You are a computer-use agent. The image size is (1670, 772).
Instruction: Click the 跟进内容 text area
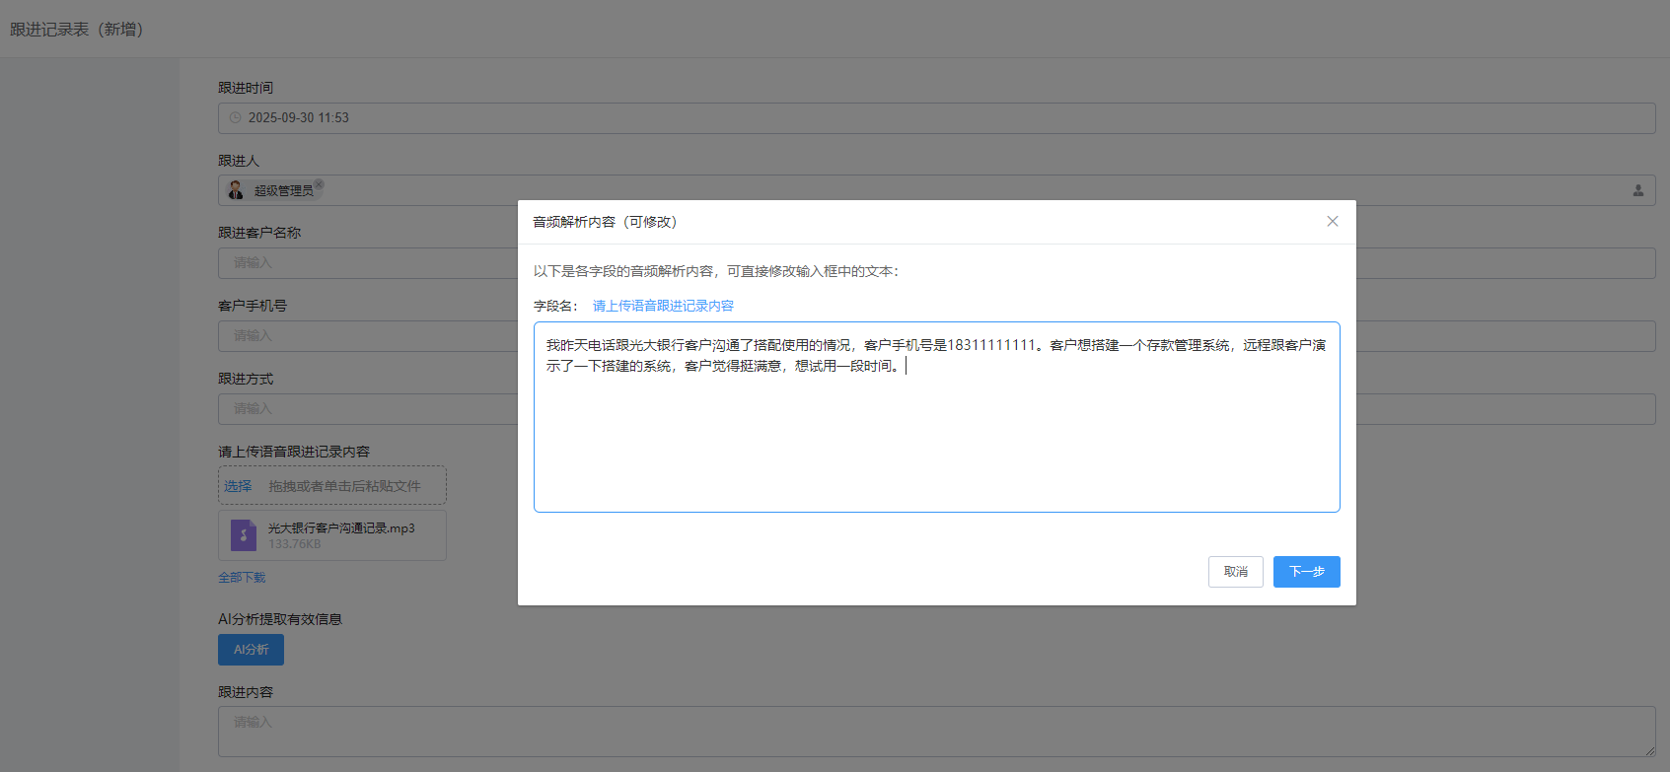pyautogui.click(x=888, y=732)
